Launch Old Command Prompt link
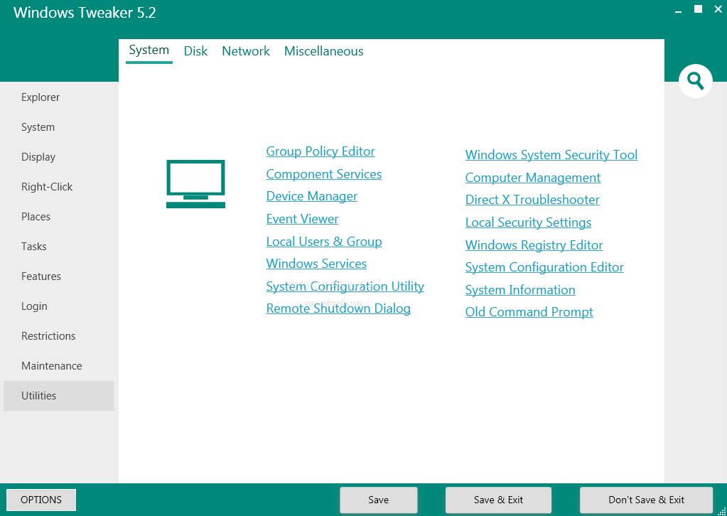 tap(529, 312)
